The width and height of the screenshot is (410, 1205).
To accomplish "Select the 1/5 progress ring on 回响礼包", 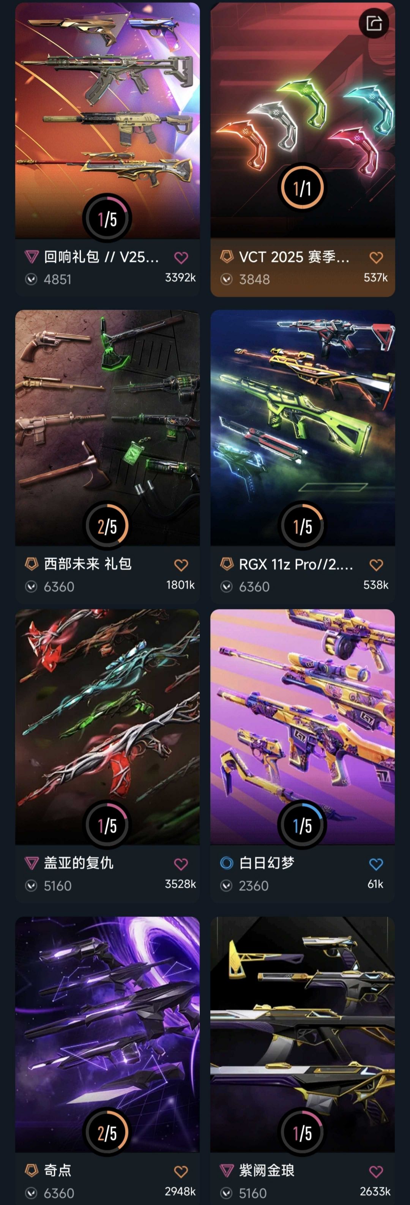I will coord(107,218).
